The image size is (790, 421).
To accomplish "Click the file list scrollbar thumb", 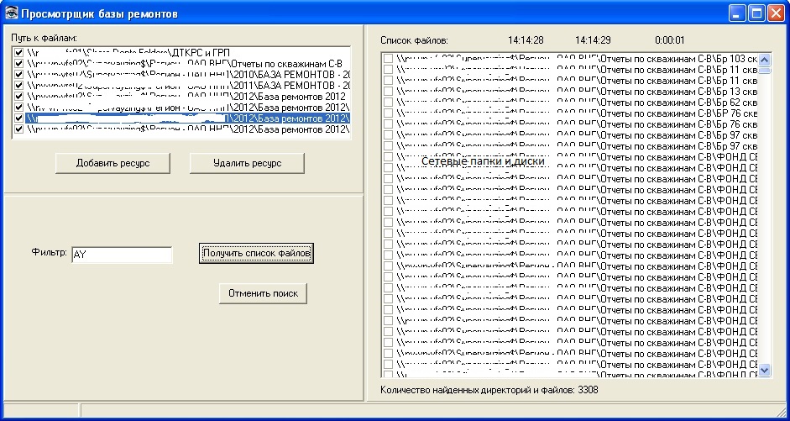I will point(764,70).
